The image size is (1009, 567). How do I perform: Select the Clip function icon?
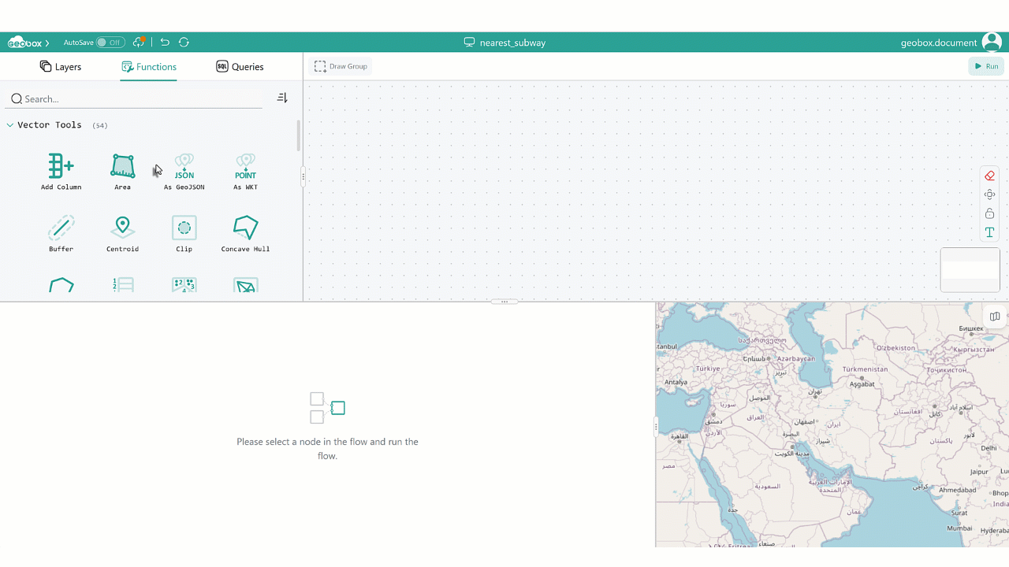(184, 228)
